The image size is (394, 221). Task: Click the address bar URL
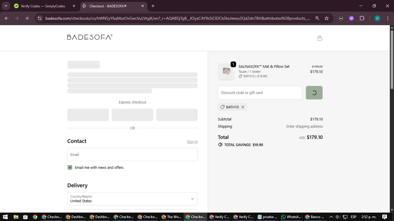click(x=177, y=18)
